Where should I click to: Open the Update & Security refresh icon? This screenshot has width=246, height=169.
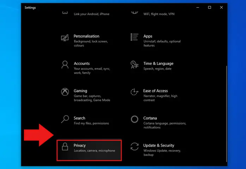pyautogui.click(x=134, y=146)
